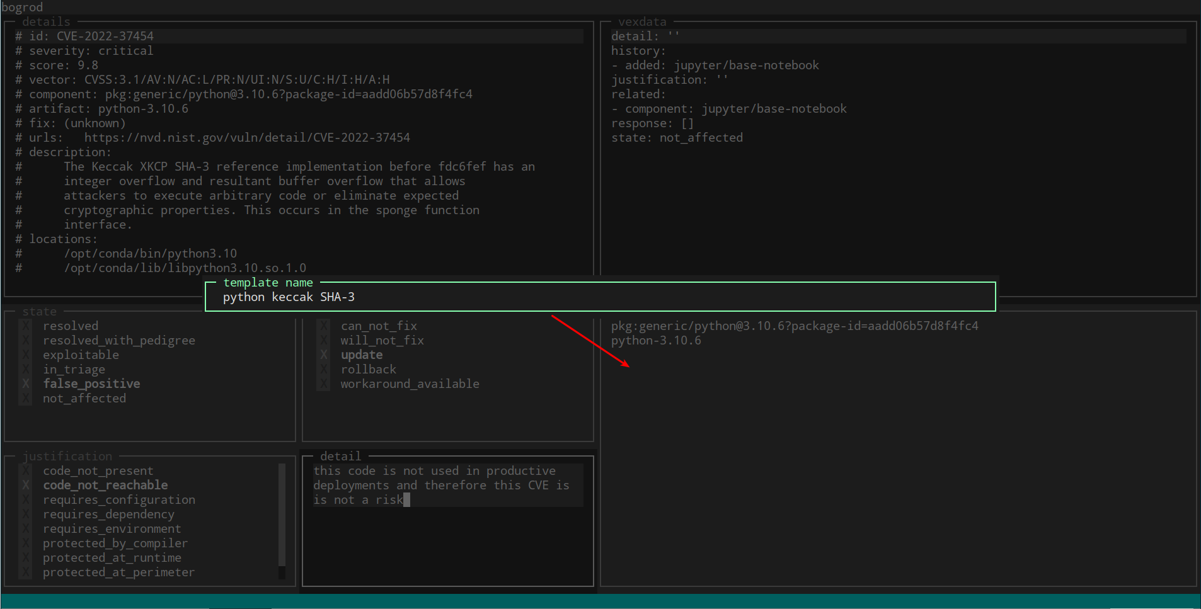Click the justification list scrollbar
1201x609 pixels.
click(x=282, y=516)
